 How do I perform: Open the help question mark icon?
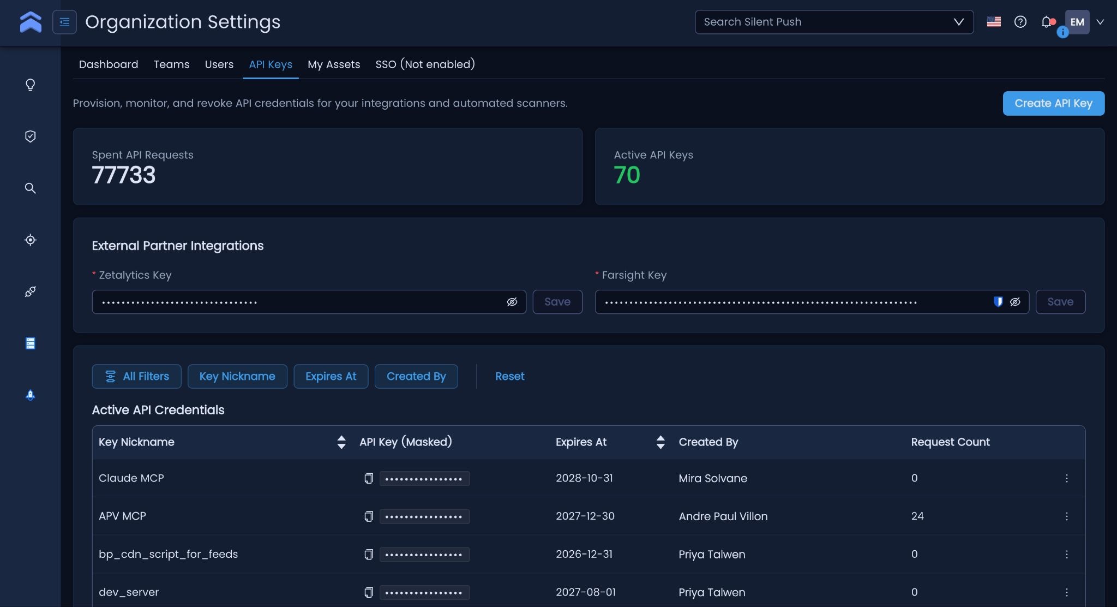coord(1020,22)
